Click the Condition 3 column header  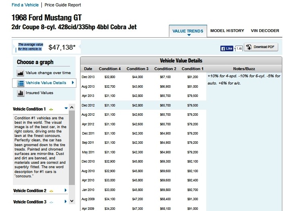138,69
